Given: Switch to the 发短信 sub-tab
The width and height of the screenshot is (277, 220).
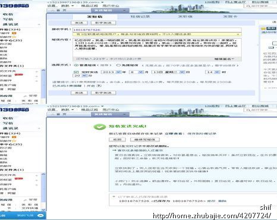Looking at the screenshot, I should (x=95, y=17).
